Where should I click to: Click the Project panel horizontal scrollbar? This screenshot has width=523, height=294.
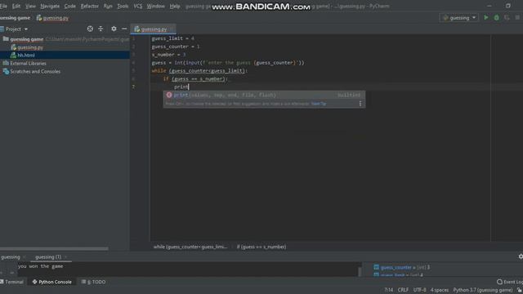(54, 248)
